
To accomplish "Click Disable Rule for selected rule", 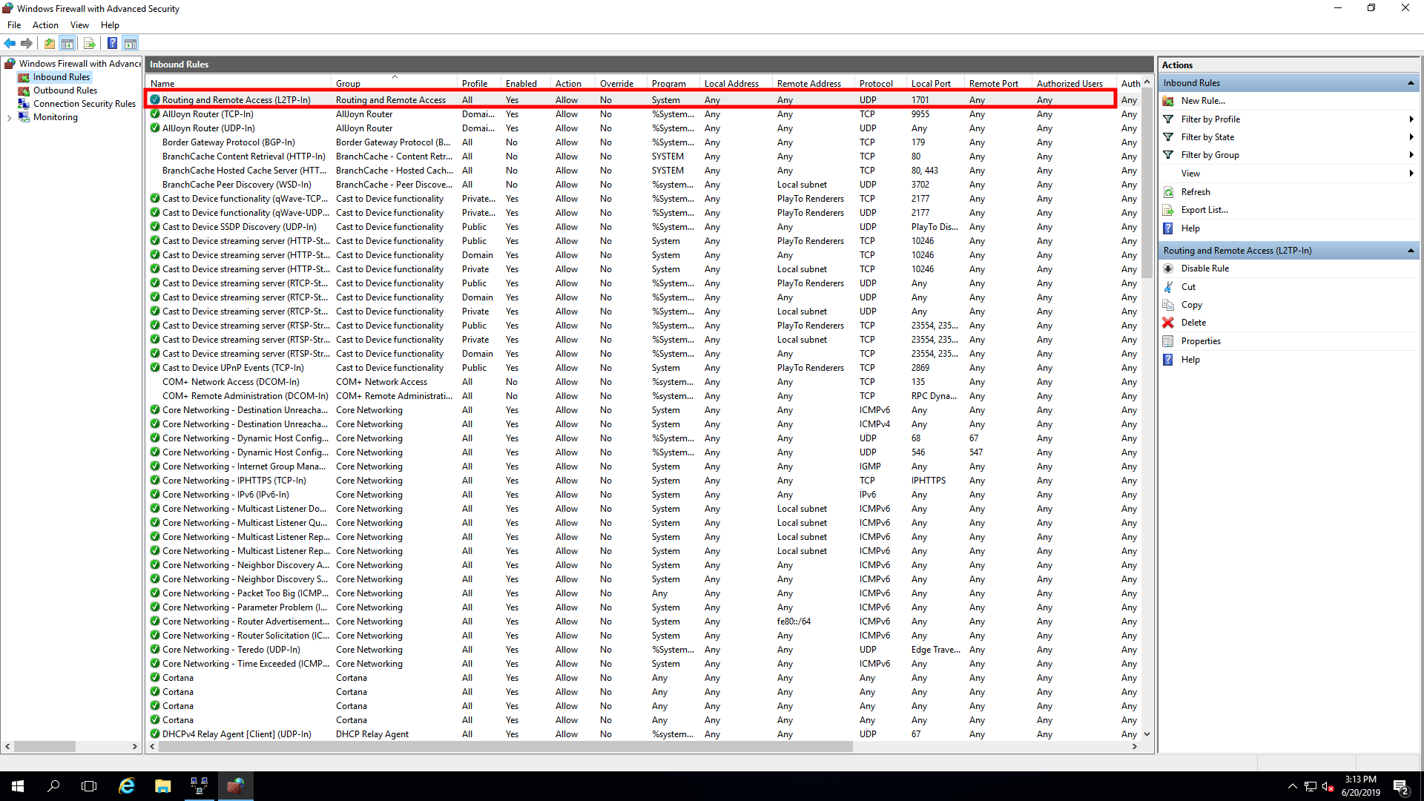I will pyautogui.click(x=1204, y=268).
